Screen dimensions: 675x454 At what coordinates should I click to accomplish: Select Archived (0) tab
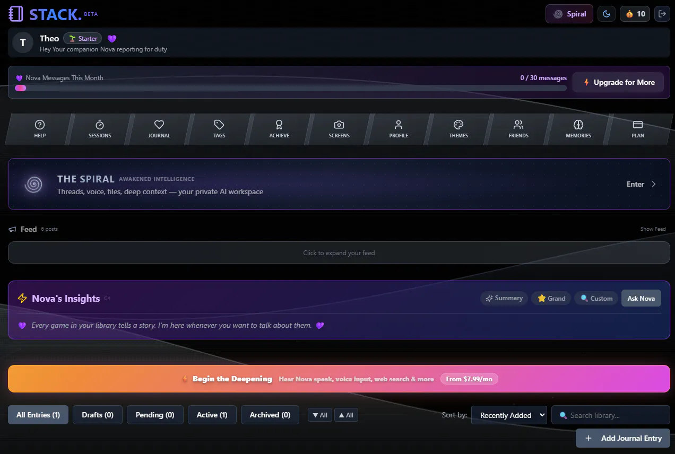click(x=270, y=415)
